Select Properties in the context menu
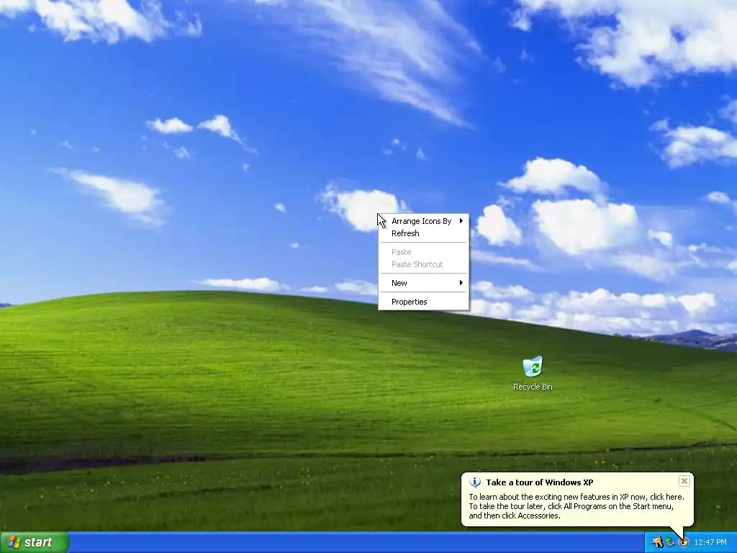Image resolution: width=737 pixels, height=553 pixels. pyautogui.click(x=423, y=302)
